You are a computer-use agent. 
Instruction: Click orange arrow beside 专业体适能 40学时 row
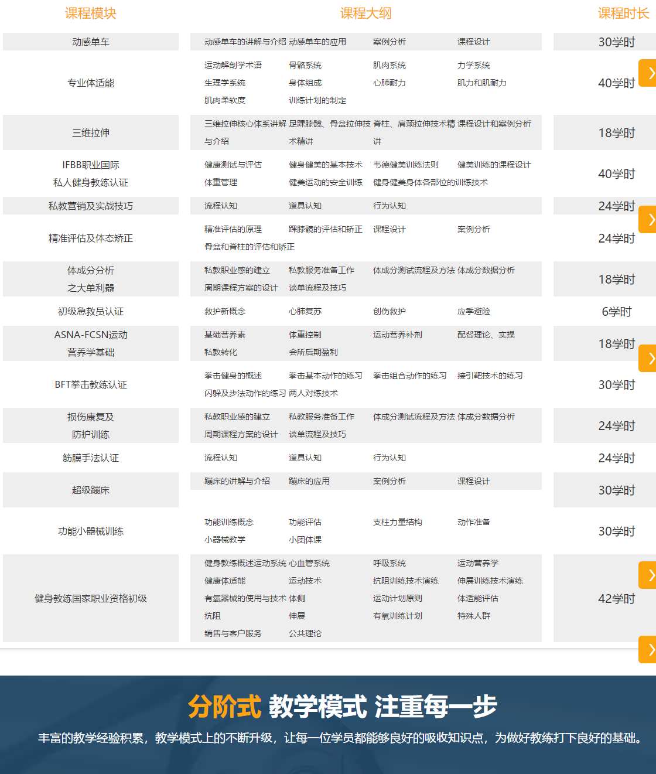coord(649,73)
